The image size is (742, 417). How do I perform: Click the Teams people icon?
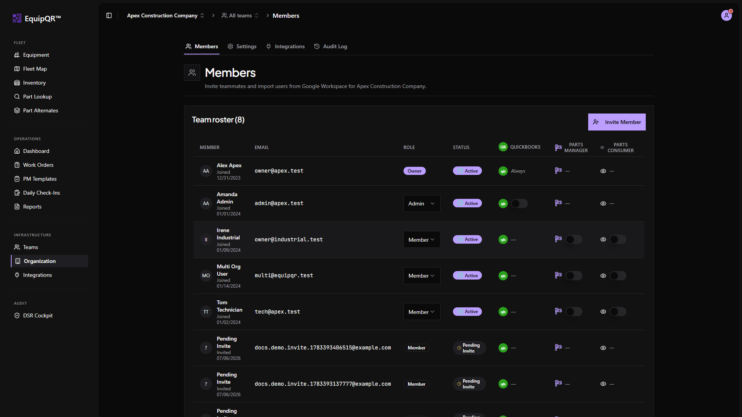pos(17,247)
